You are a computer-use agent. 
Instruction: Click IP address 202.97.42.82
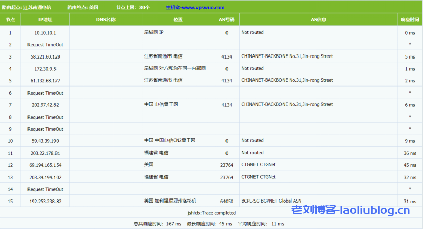pyautogui.click(x=45, y=105)
